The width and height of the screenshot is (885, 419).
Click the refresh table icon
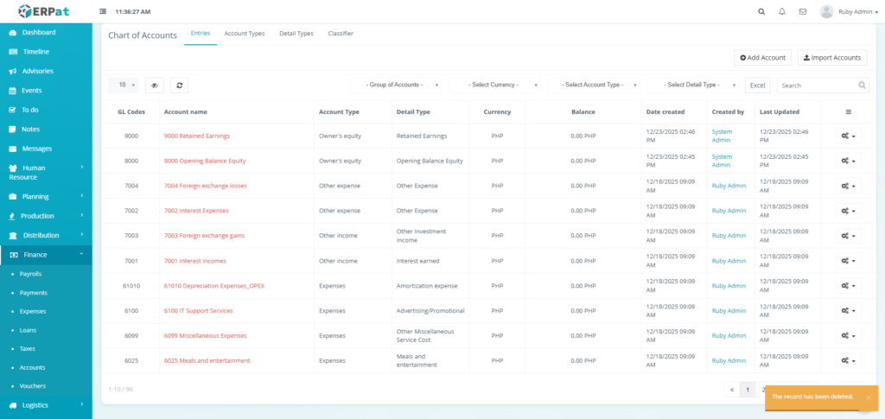pyautogui.click(x=179, y=85)
